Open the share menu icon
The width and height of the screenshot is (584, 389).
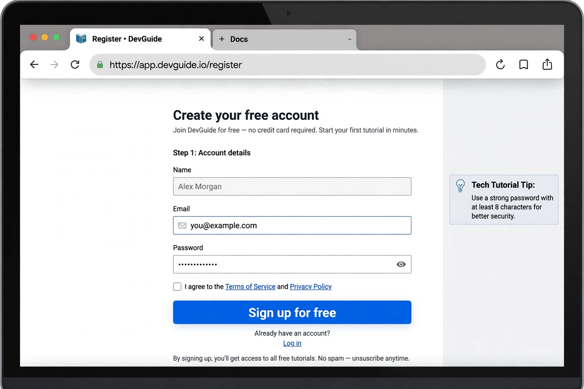[x=547, y=64]
